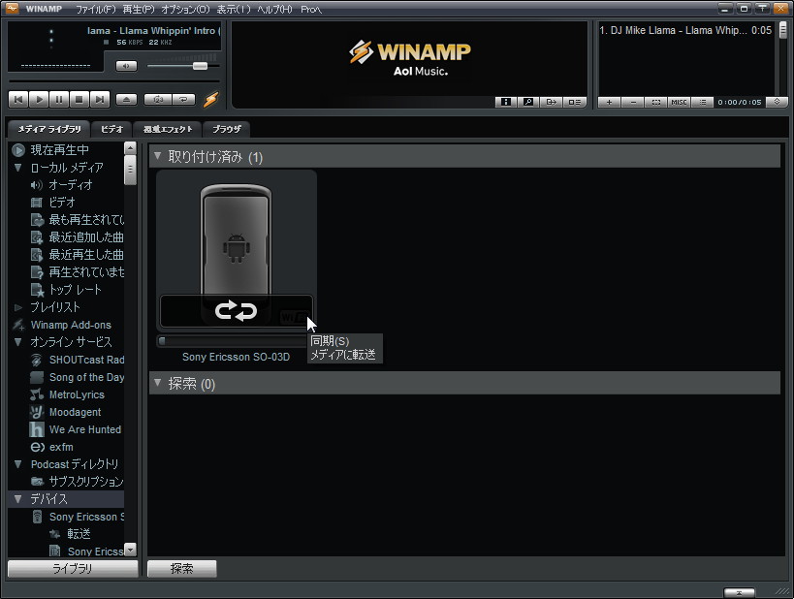This screenshot has height=599, width=794.
Task: Click the playlist time display 0:00/0:05
Action: click(x=740, y=102)
